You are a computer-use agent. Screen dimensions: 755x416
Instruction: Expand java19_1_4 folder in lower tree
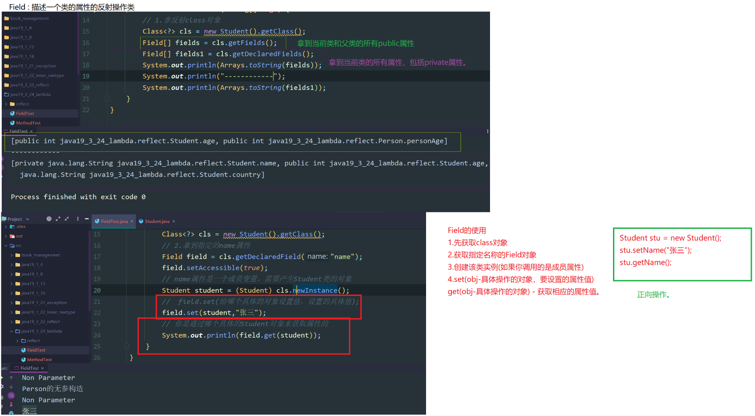[x=12, y=265]
